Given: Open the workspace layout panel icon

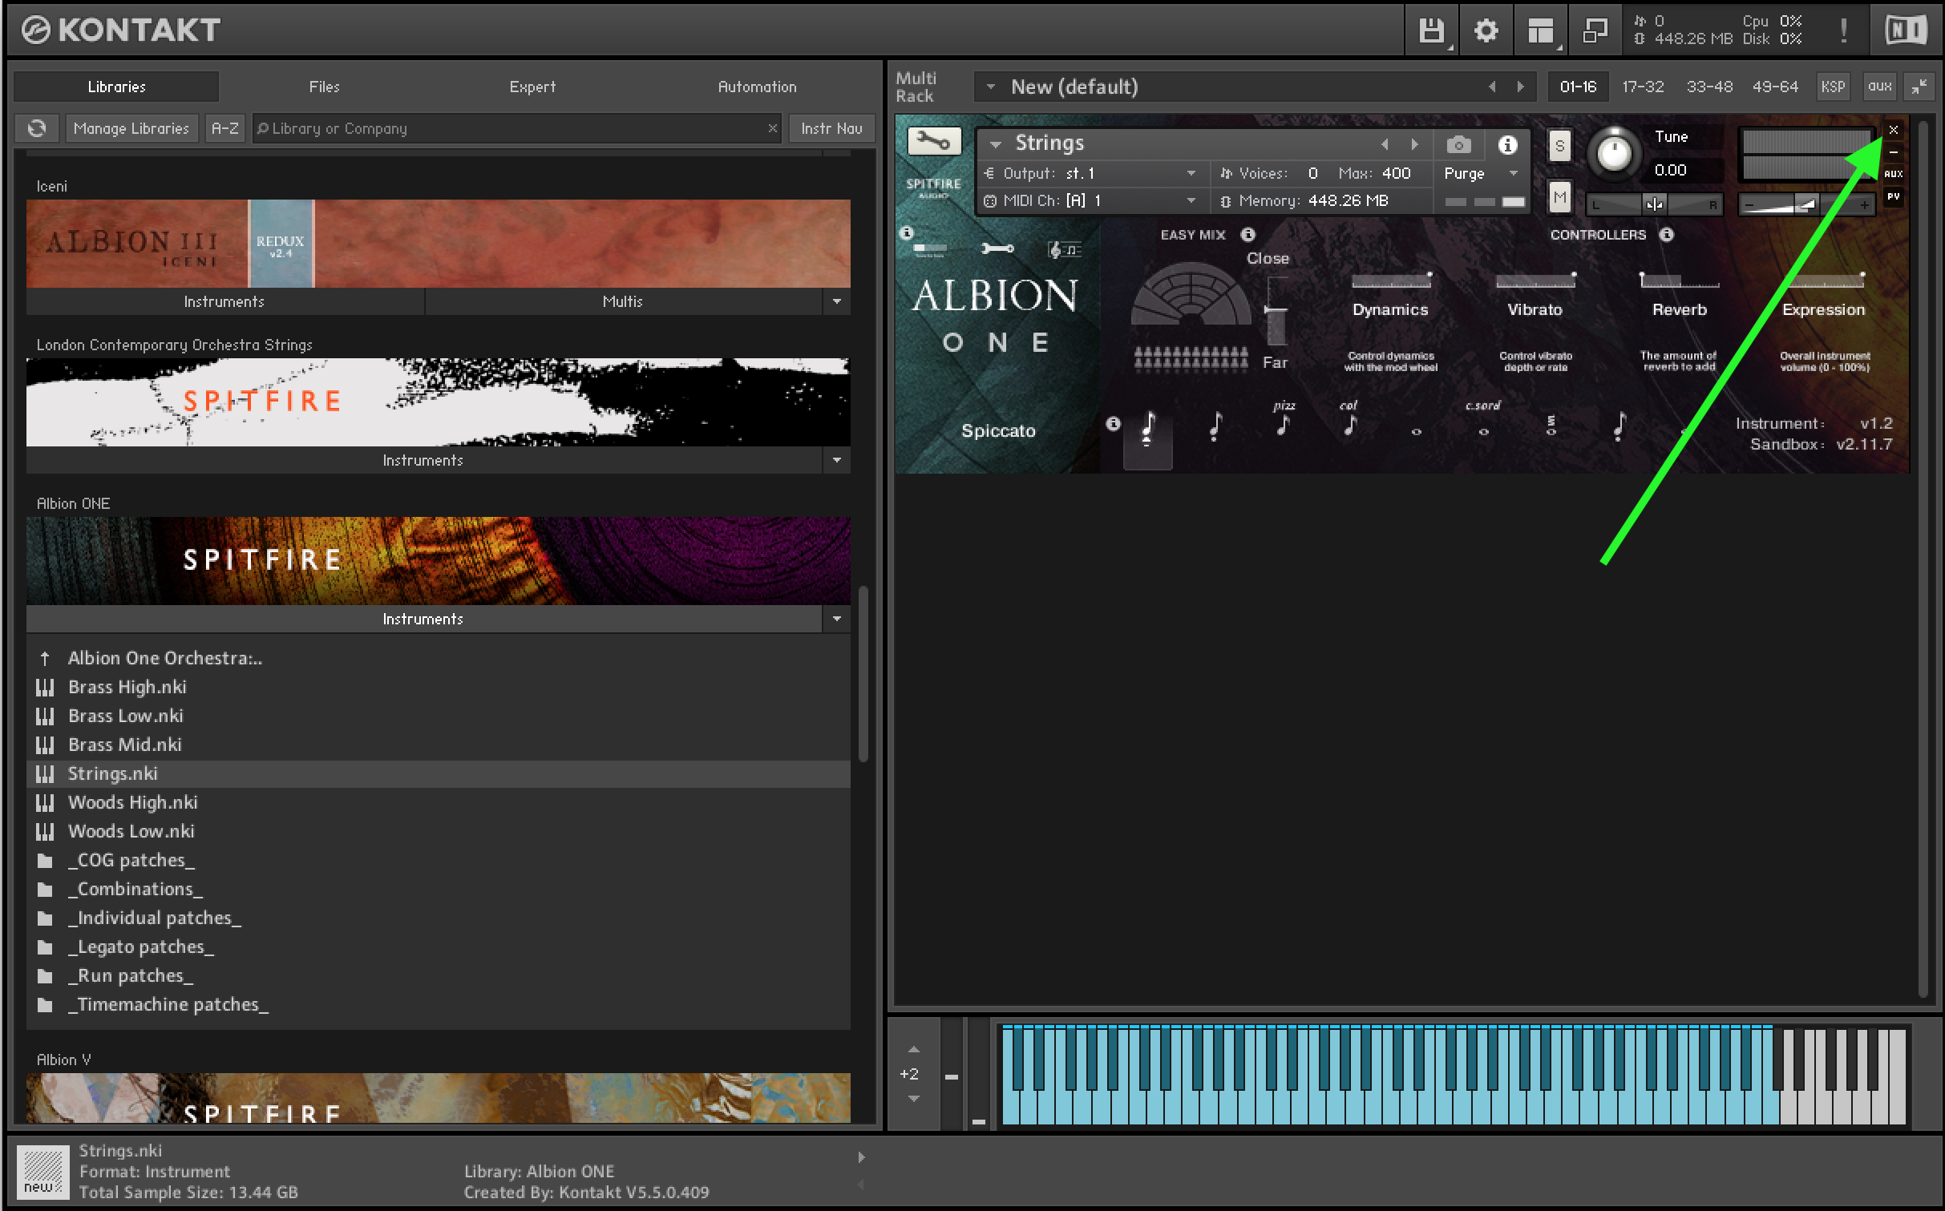Looking at the screenshot, I should pos(1540,30).
